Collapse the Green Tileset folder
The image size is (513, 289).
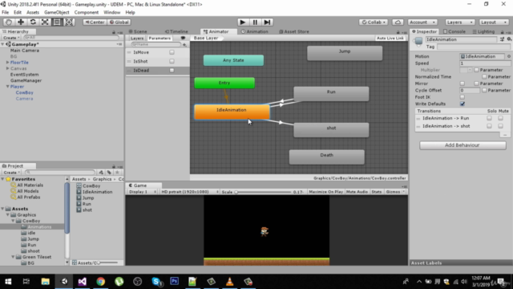[x=13, y=257]
